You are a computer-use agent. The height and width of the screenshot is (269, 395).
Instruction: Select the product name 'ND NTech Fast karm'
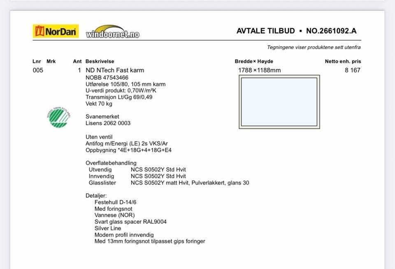[115, 70]
